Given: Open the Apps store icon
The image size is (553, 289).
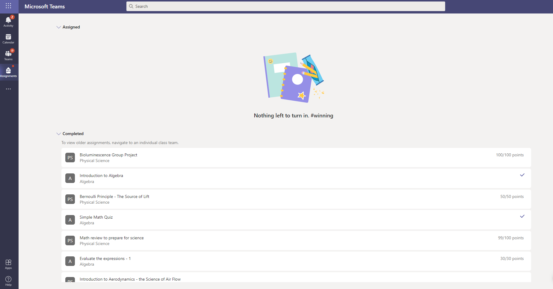Looking at the screenshot, I should pos(8,264).
